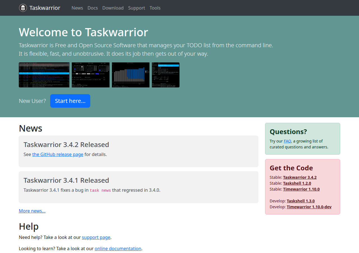Open the Tools navigation item
This screenshot has height=253, width=359.
tap(155, 8)
